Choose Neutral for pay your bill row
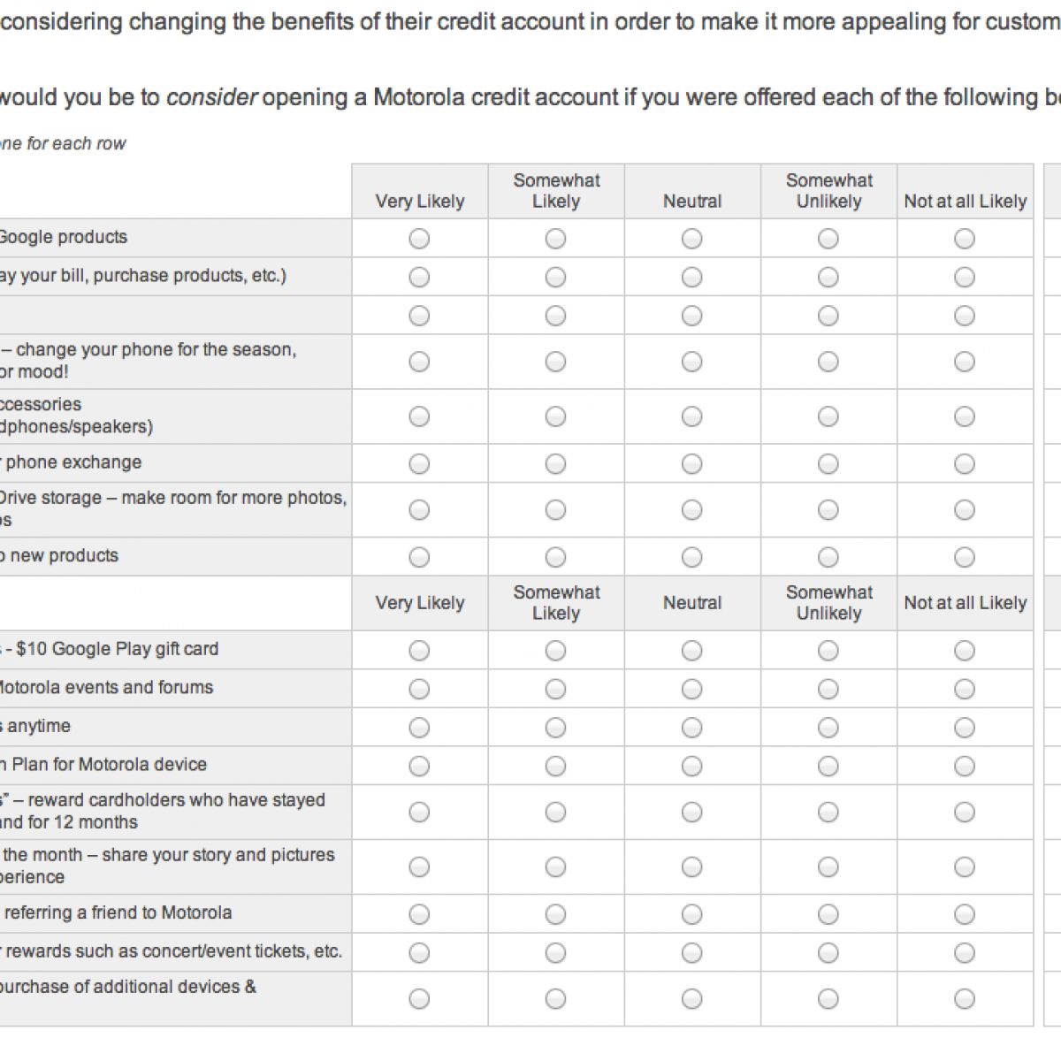Screen dimensions: 1061x1061 tap(692, 278)
